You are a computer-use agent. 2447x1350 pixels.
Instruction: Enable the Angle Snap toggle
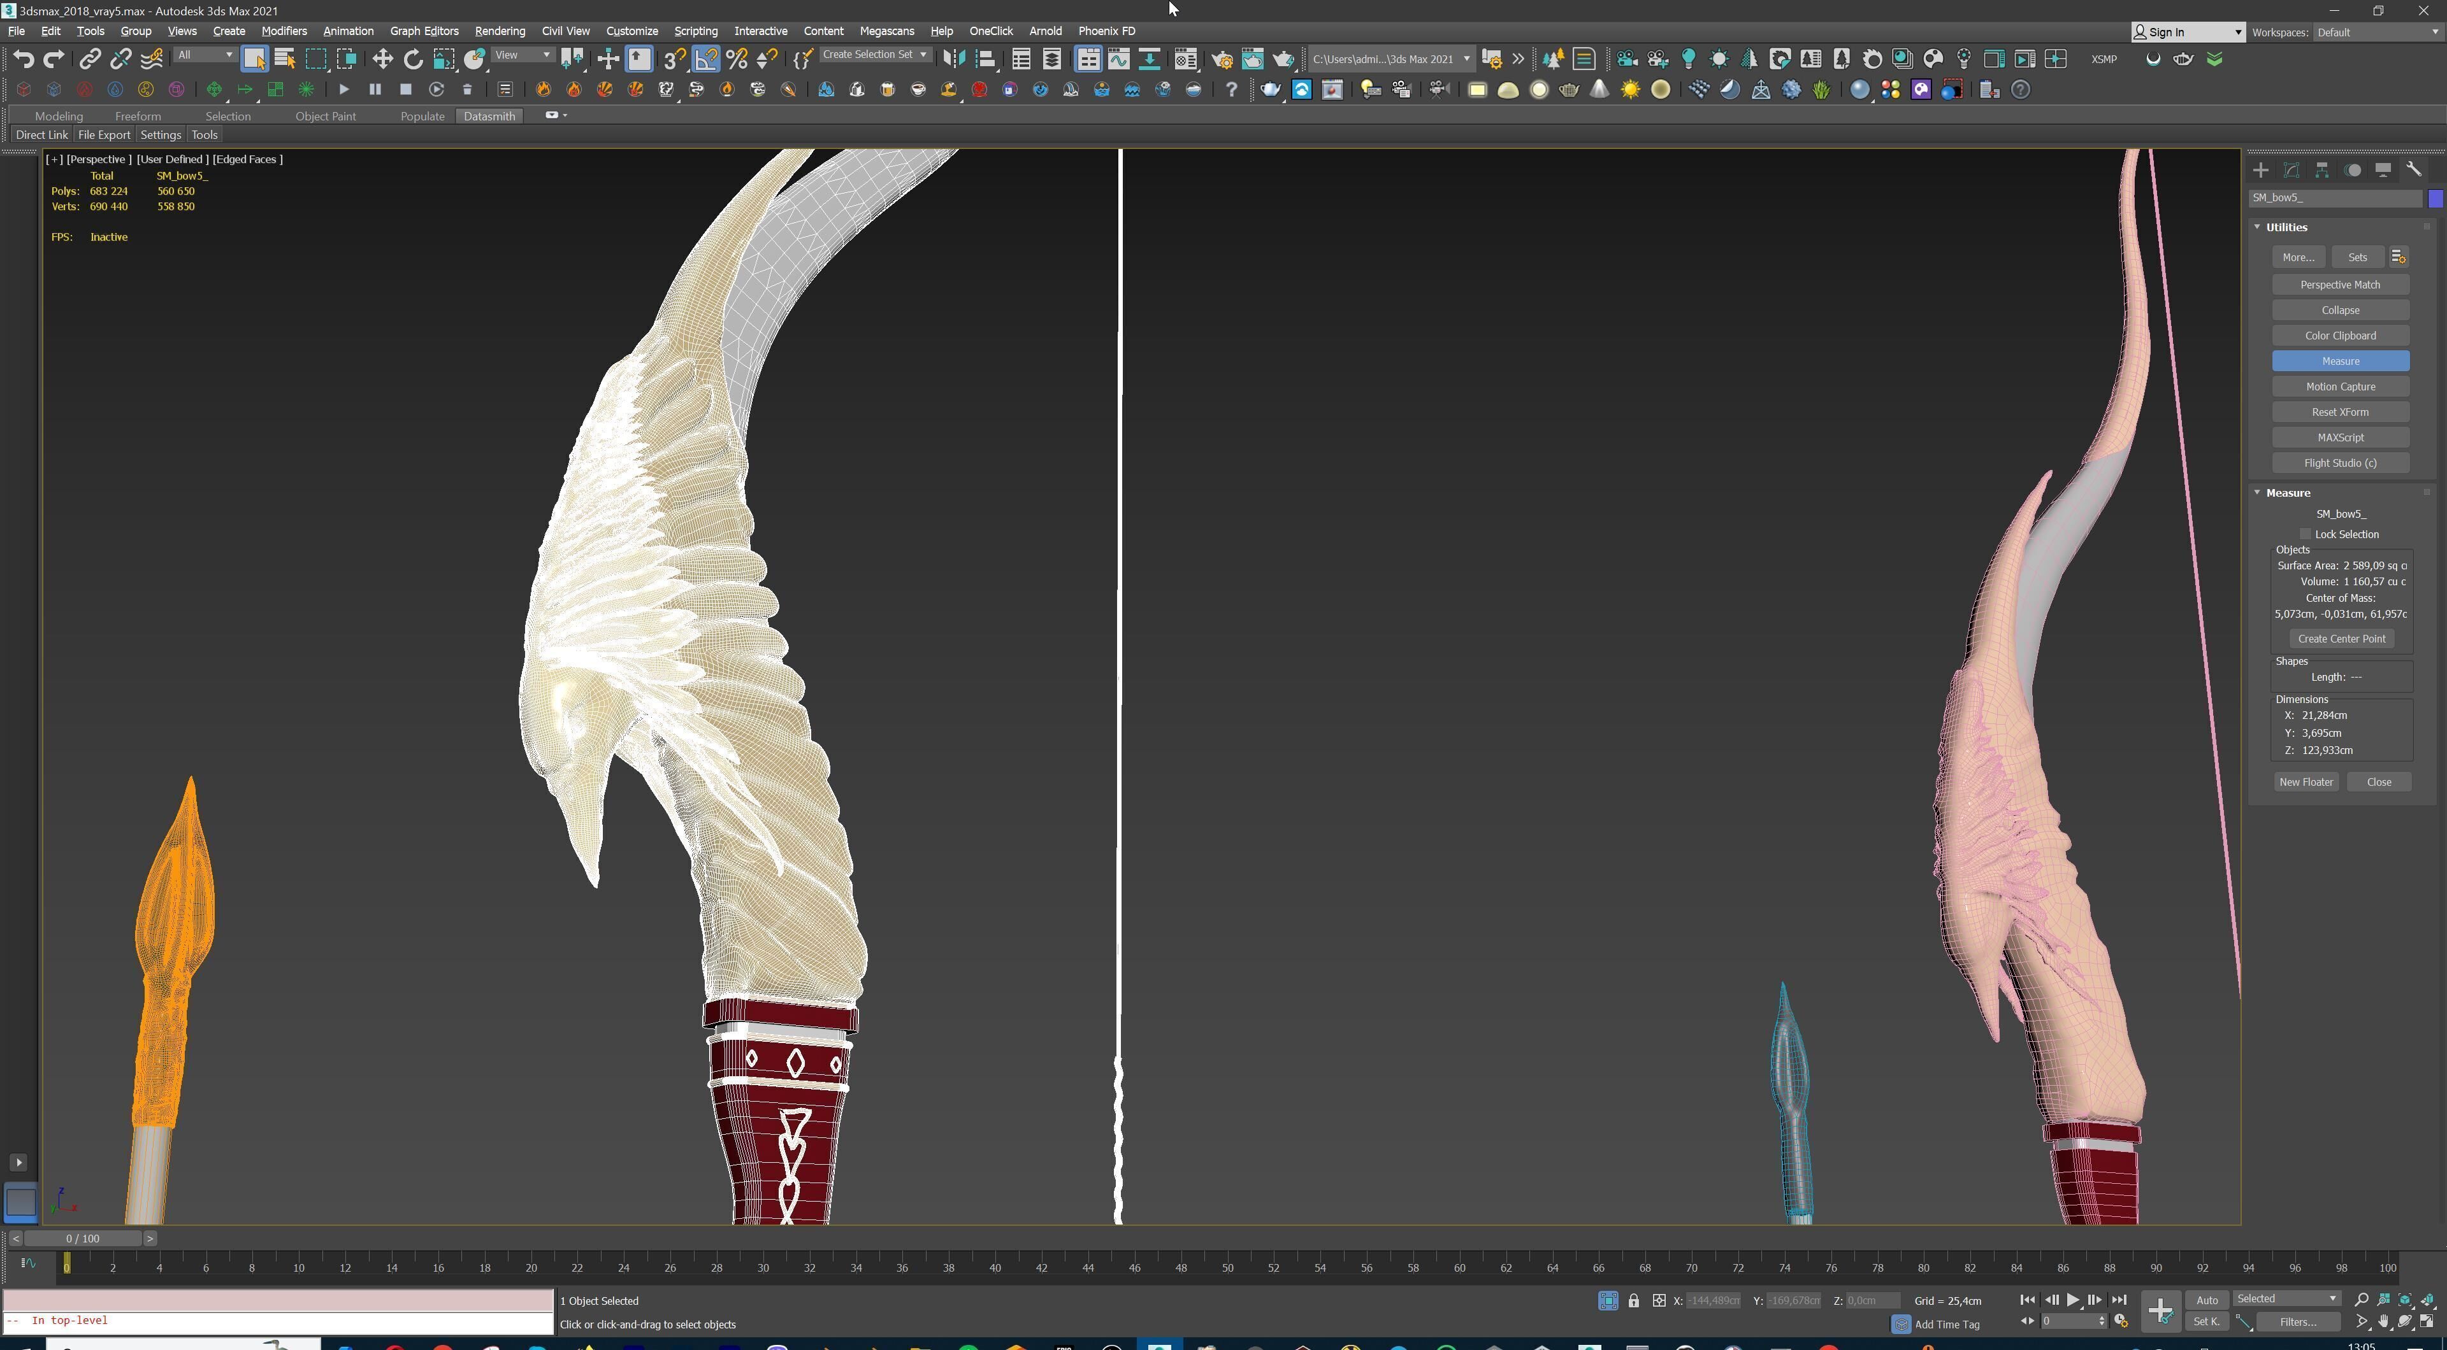[x=706, y=59]
